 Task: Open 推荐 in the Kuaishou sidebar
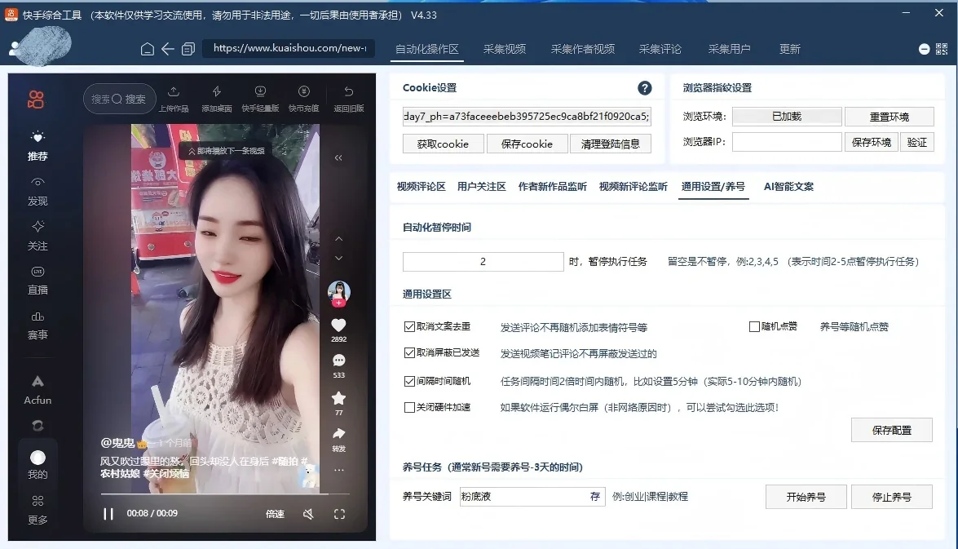38,145
